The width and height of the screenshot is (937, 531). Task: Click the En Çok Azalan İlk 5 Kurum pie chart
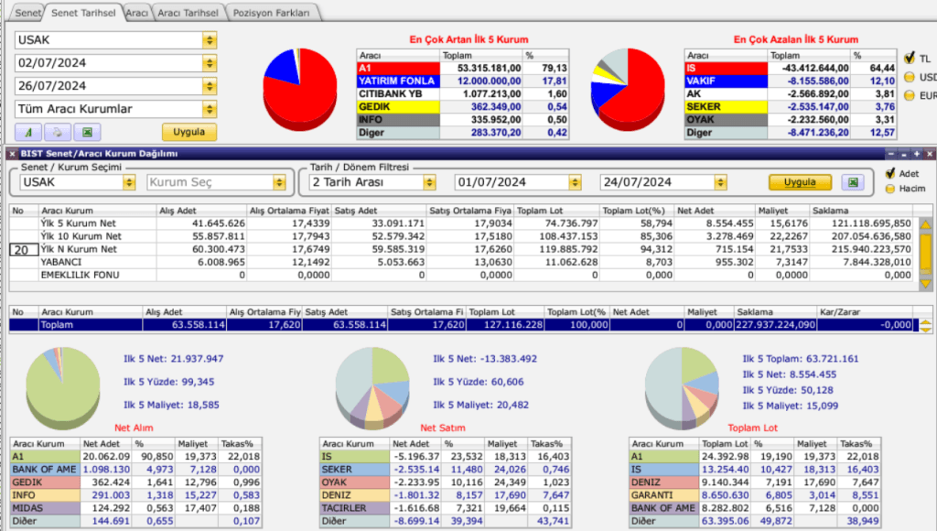(628, 89)
